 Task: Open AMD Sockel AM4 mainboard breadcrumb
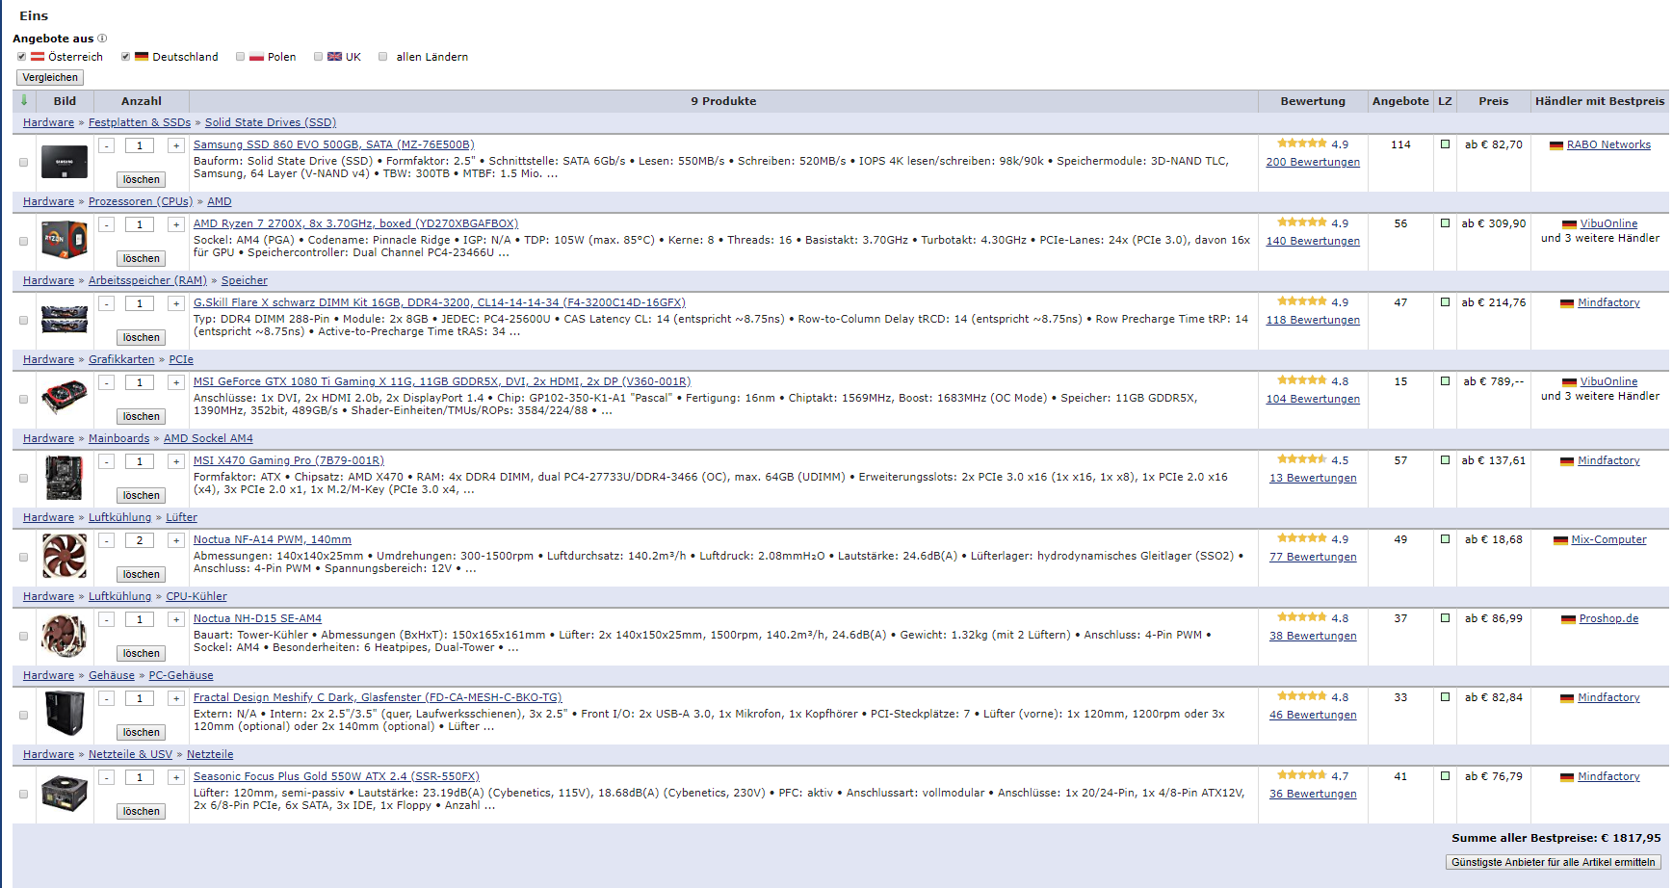tap(208, 438)
